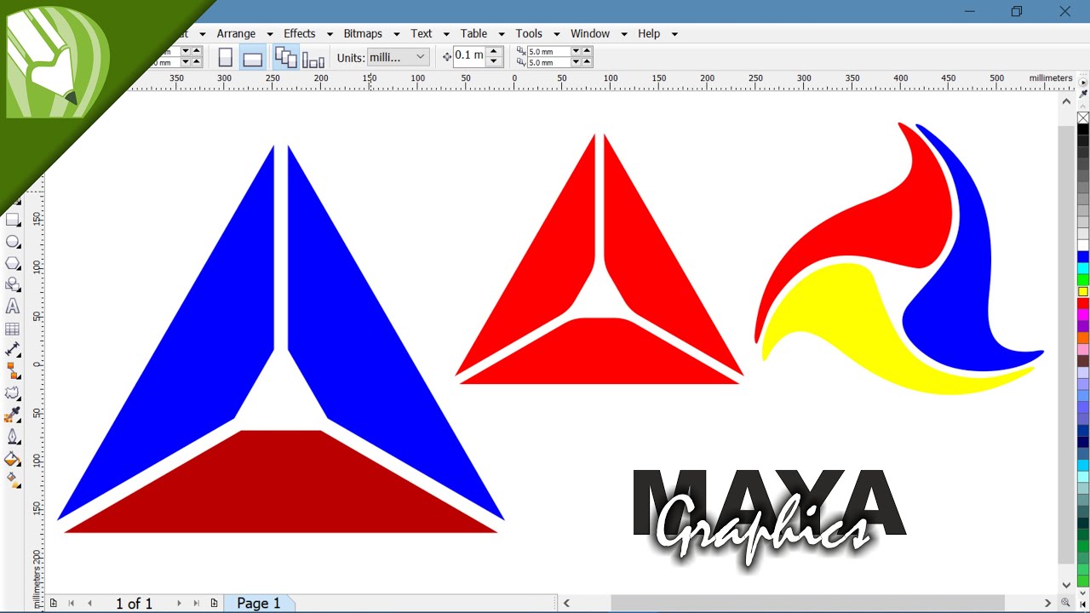The height and width of the screenshot is (613, 1090).
Task: Go to the first page
Action: pyautogui.click(x=71, y=603)
